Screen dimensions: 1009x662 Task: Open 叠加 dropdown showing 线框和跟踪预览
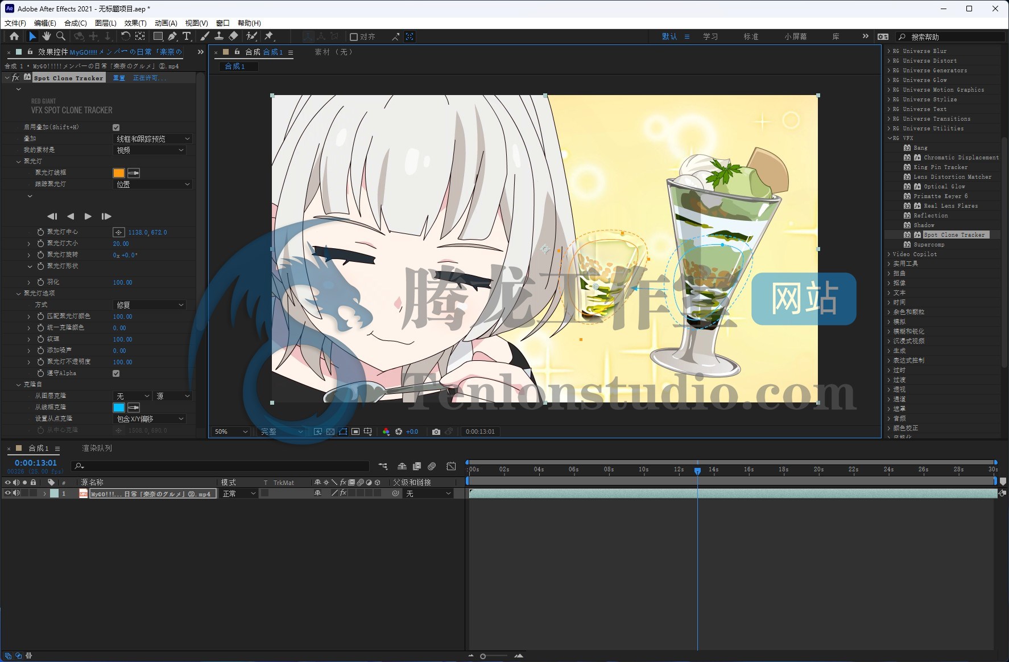click(153, 139)
